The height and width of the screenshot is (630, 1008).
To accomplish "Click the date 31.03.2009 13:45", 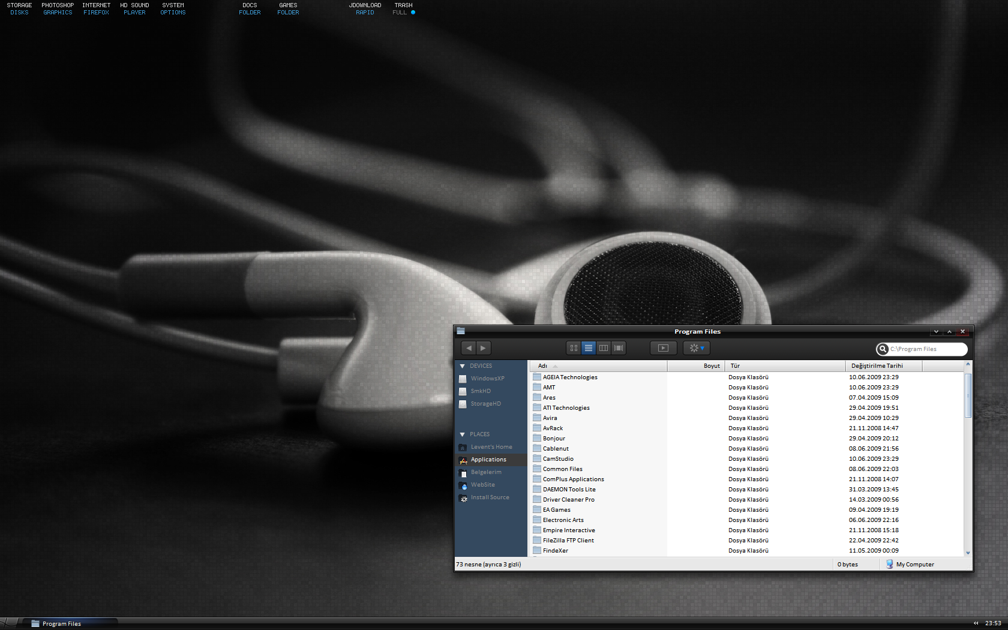I will [874, 490].
